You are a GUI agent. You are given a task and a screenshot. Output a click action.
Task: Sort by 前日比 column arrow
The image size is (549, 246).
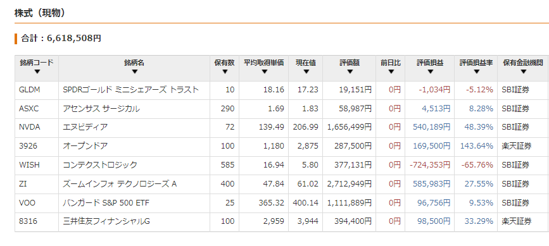[x=391, y=72]
